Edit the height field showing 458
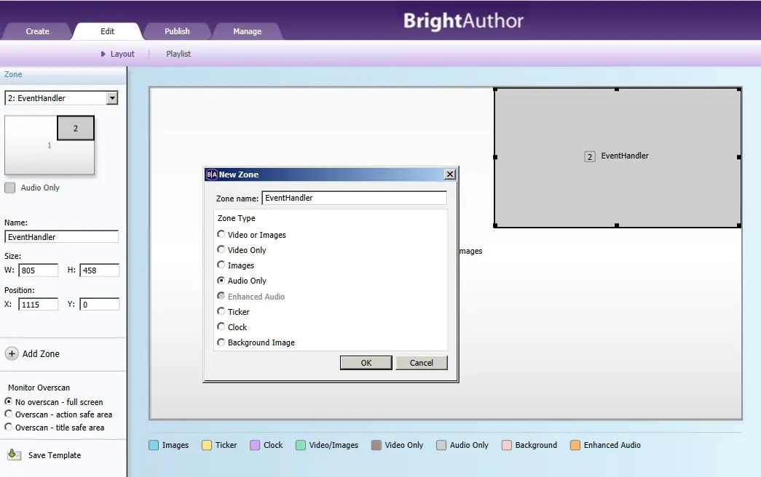761x477 pixels. pyautogui.click(x=100, y=270)
